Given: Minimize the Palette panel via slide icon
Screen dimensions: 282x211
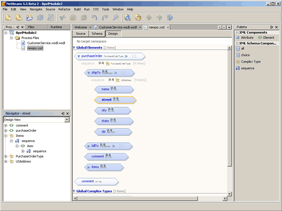Looking at the screenshot, I should [272, 27].
